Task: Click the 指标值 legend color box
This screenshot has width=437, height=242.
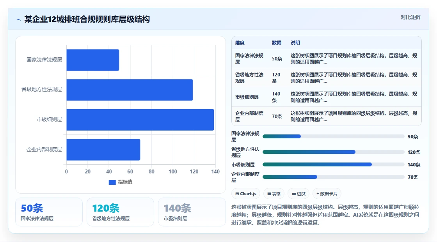Action: coord(112,182)
